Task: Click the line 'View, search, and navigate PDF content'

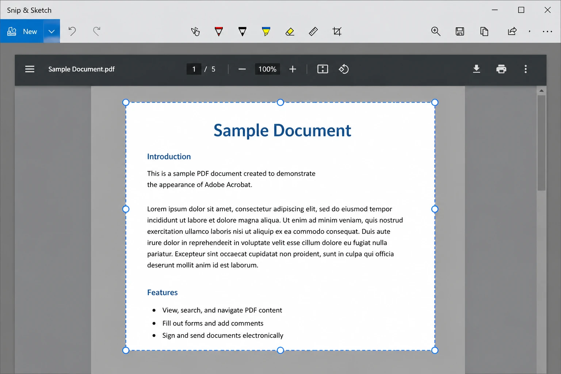Action: pos(222,310)
